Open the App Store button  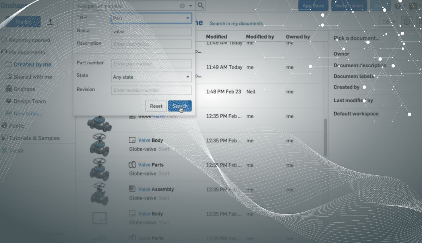[x=313, y=6]
